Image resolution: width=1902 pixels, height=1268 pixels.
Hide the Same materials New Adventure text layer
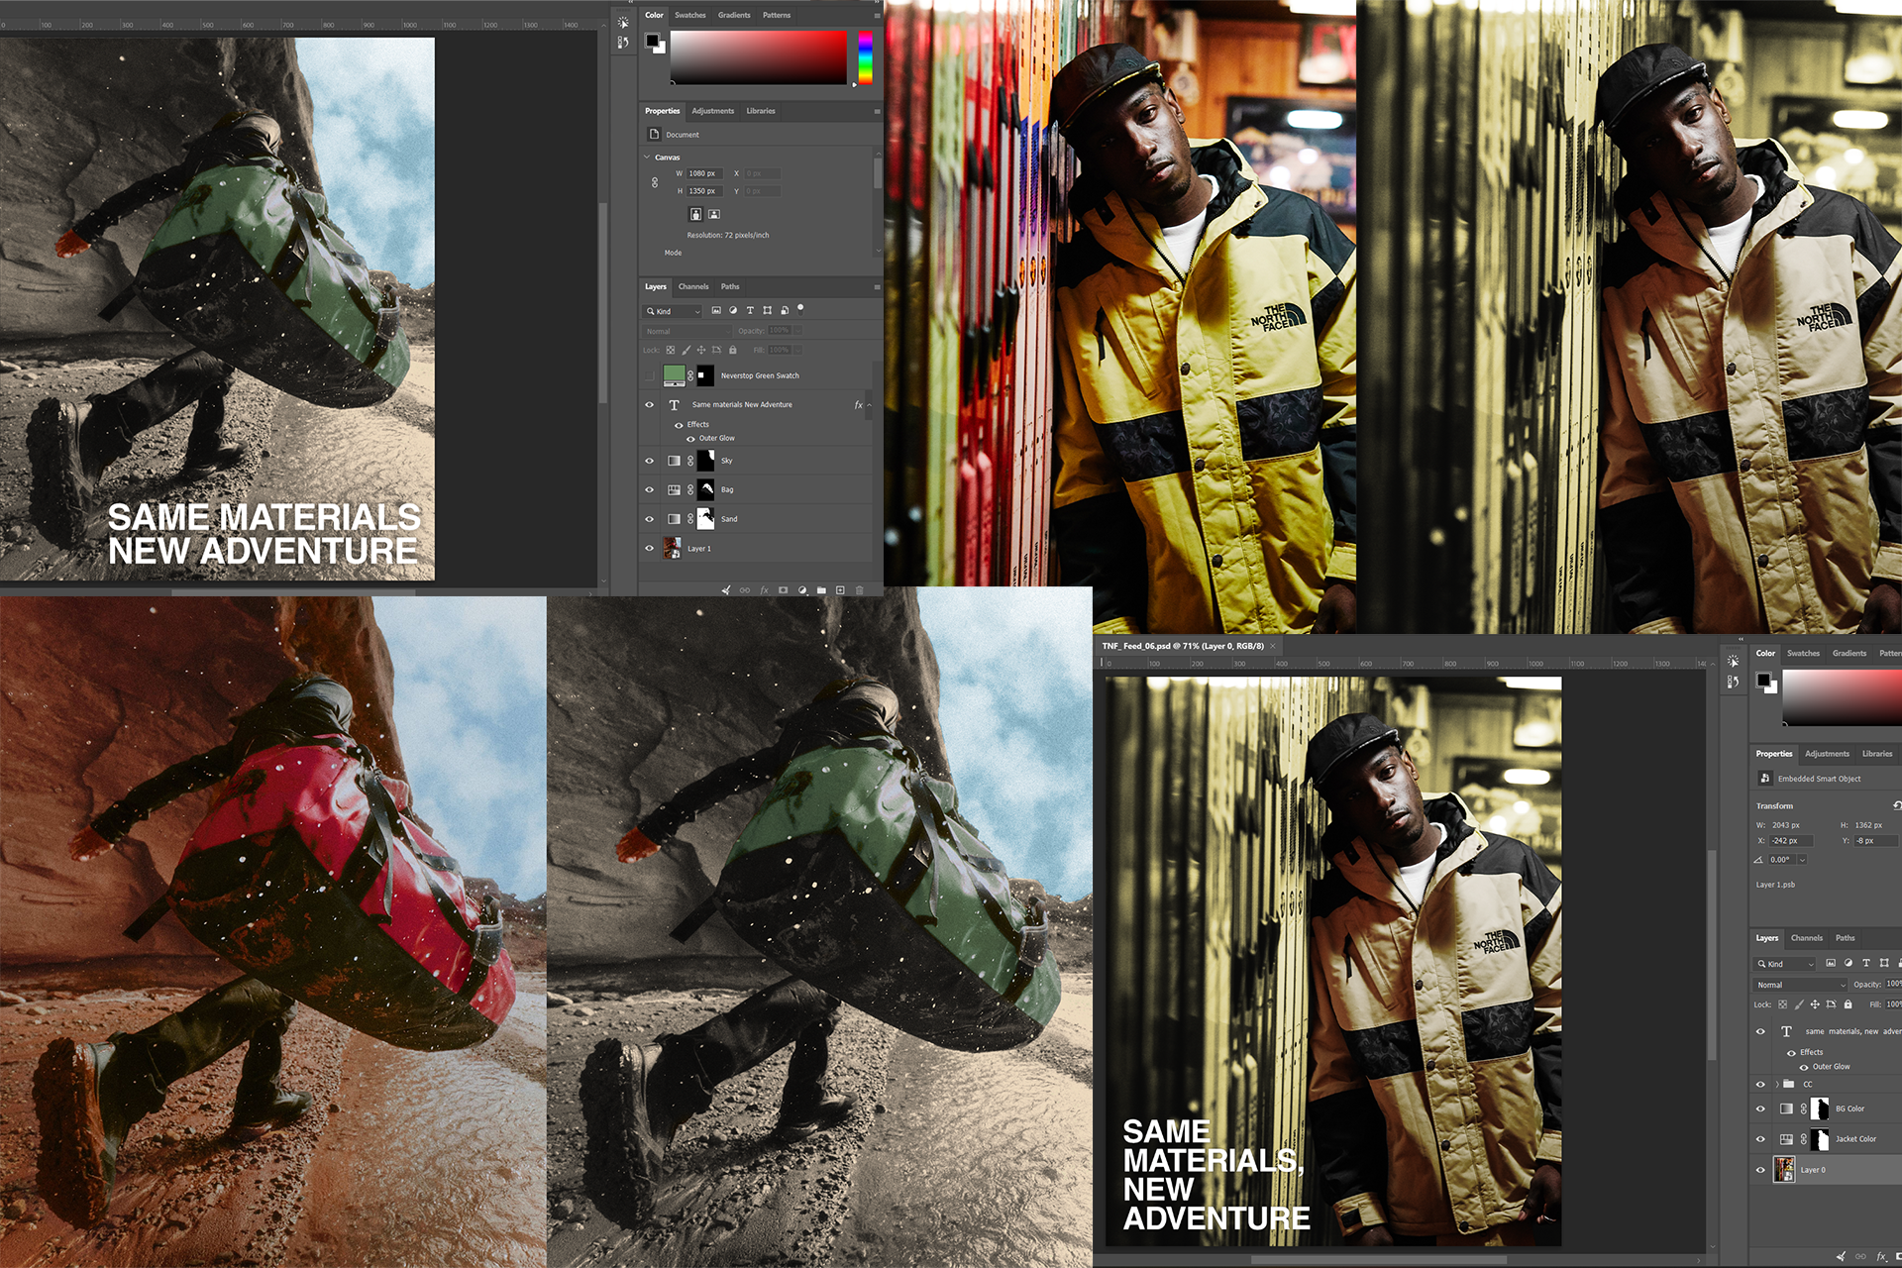click(650, 404)
